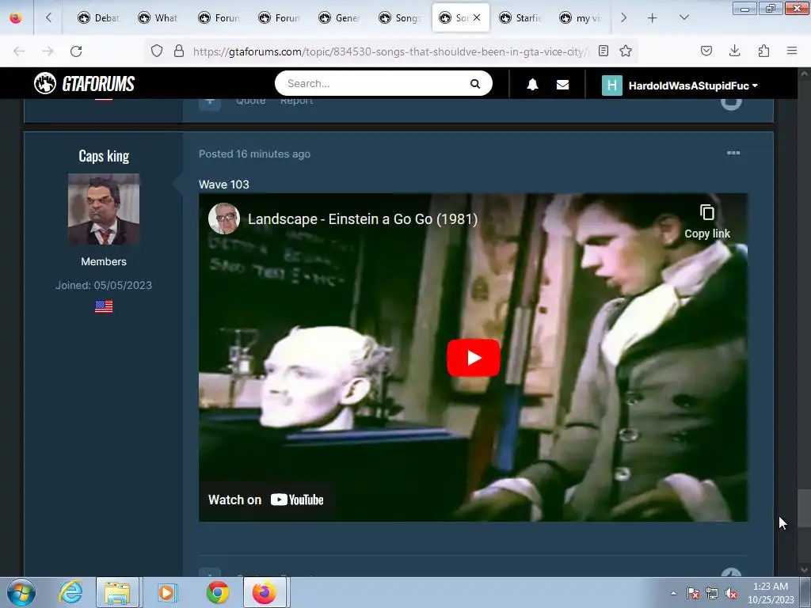Open the Firefox hamburger application menu

point(792,51)
